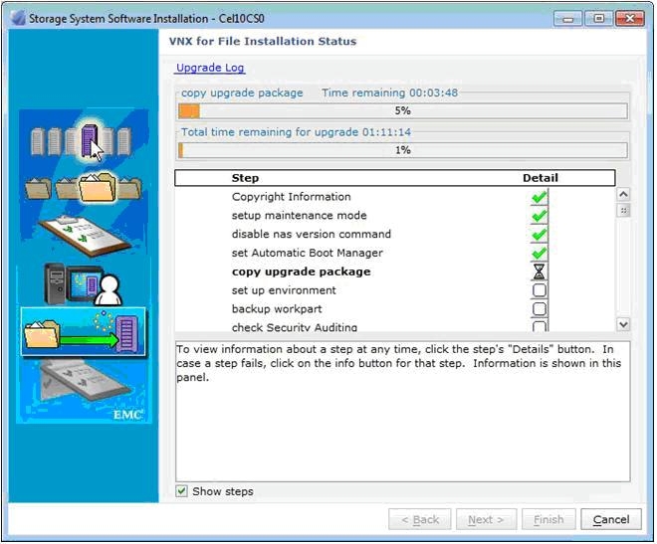This screenshot has height=544, width=657.
Task: Click the checkmark for setup maintenance mode
Action: pos(540,216)
